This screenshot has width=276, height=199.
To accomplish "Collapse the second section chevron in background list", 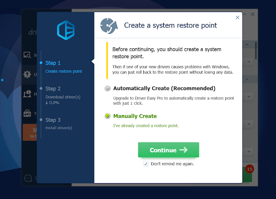I will click(247, 79).
